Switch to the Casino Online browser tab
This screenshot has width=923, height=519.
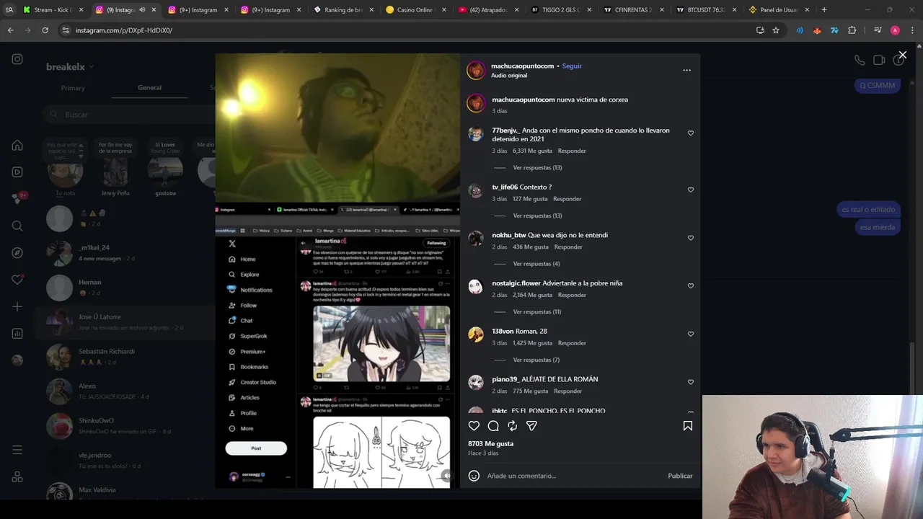click(x=415, y=10)
